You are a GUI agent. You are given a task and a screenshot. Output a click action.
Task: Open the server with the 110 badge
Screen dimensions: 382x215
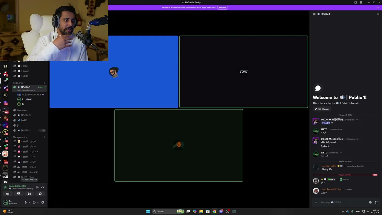click(x=5, y=102)
